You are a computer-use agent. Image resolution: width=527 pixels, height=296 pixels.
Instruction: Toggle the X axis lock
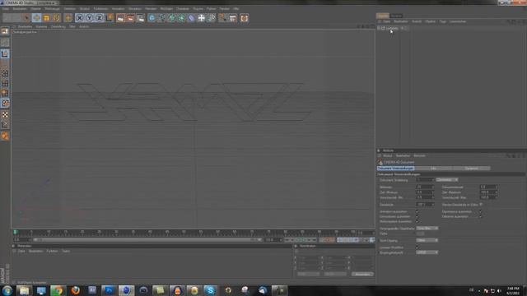tap(79, 18)
